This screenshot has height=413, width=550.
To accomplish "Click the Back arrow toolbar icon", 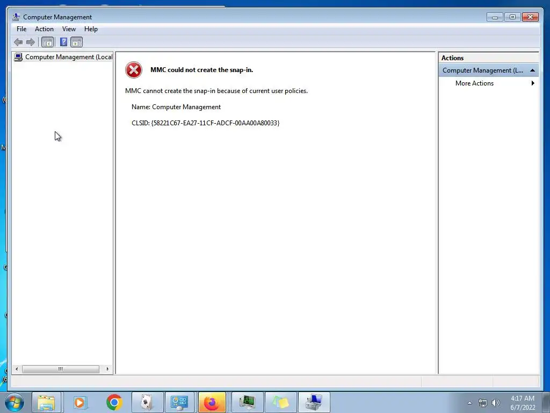I will click(18, 42).
